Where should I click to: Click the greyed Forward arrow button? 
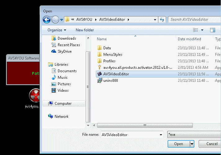pos(55,20)
